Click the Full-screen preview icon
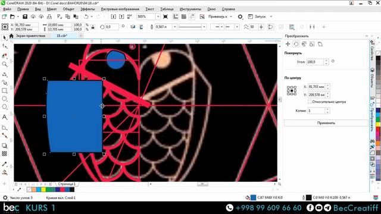The width and height of the screenshot is (381, 214). pyautogui.click(x=165, y=17)
